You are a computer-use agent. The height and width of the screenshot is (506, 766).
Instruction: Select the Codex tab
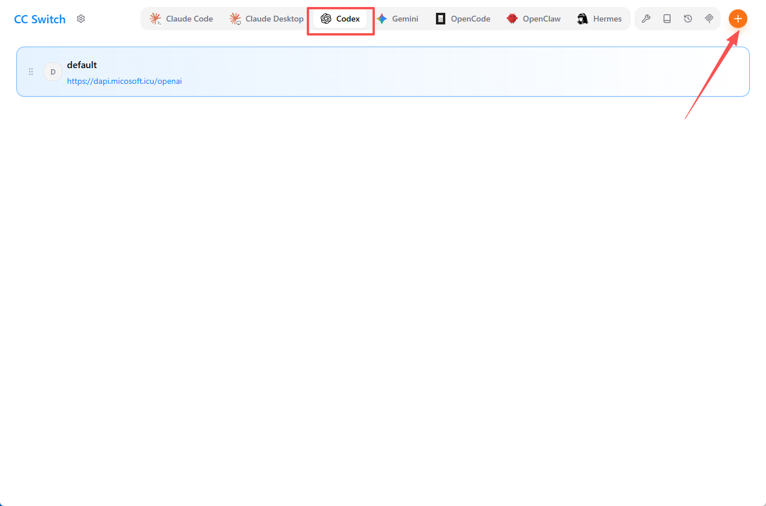[340, 19]
